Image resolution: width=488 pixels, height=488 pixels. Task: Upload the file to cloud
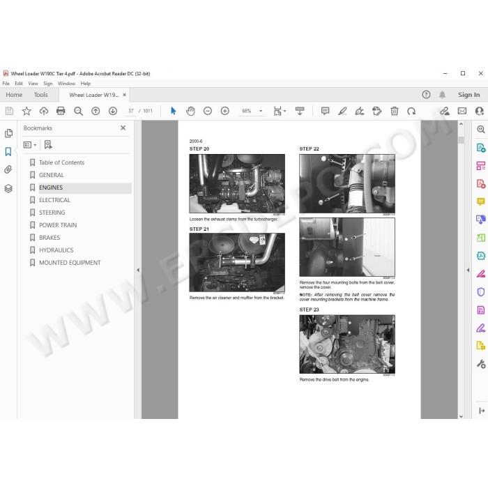tap(44, 111)
